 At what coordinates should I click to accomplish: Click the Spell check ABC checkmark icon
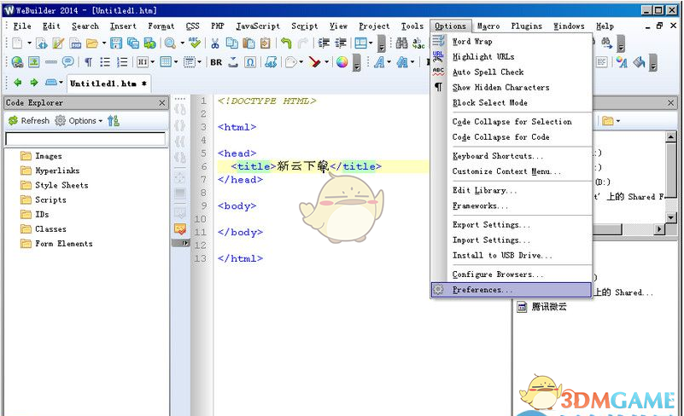tap(195, 43)
